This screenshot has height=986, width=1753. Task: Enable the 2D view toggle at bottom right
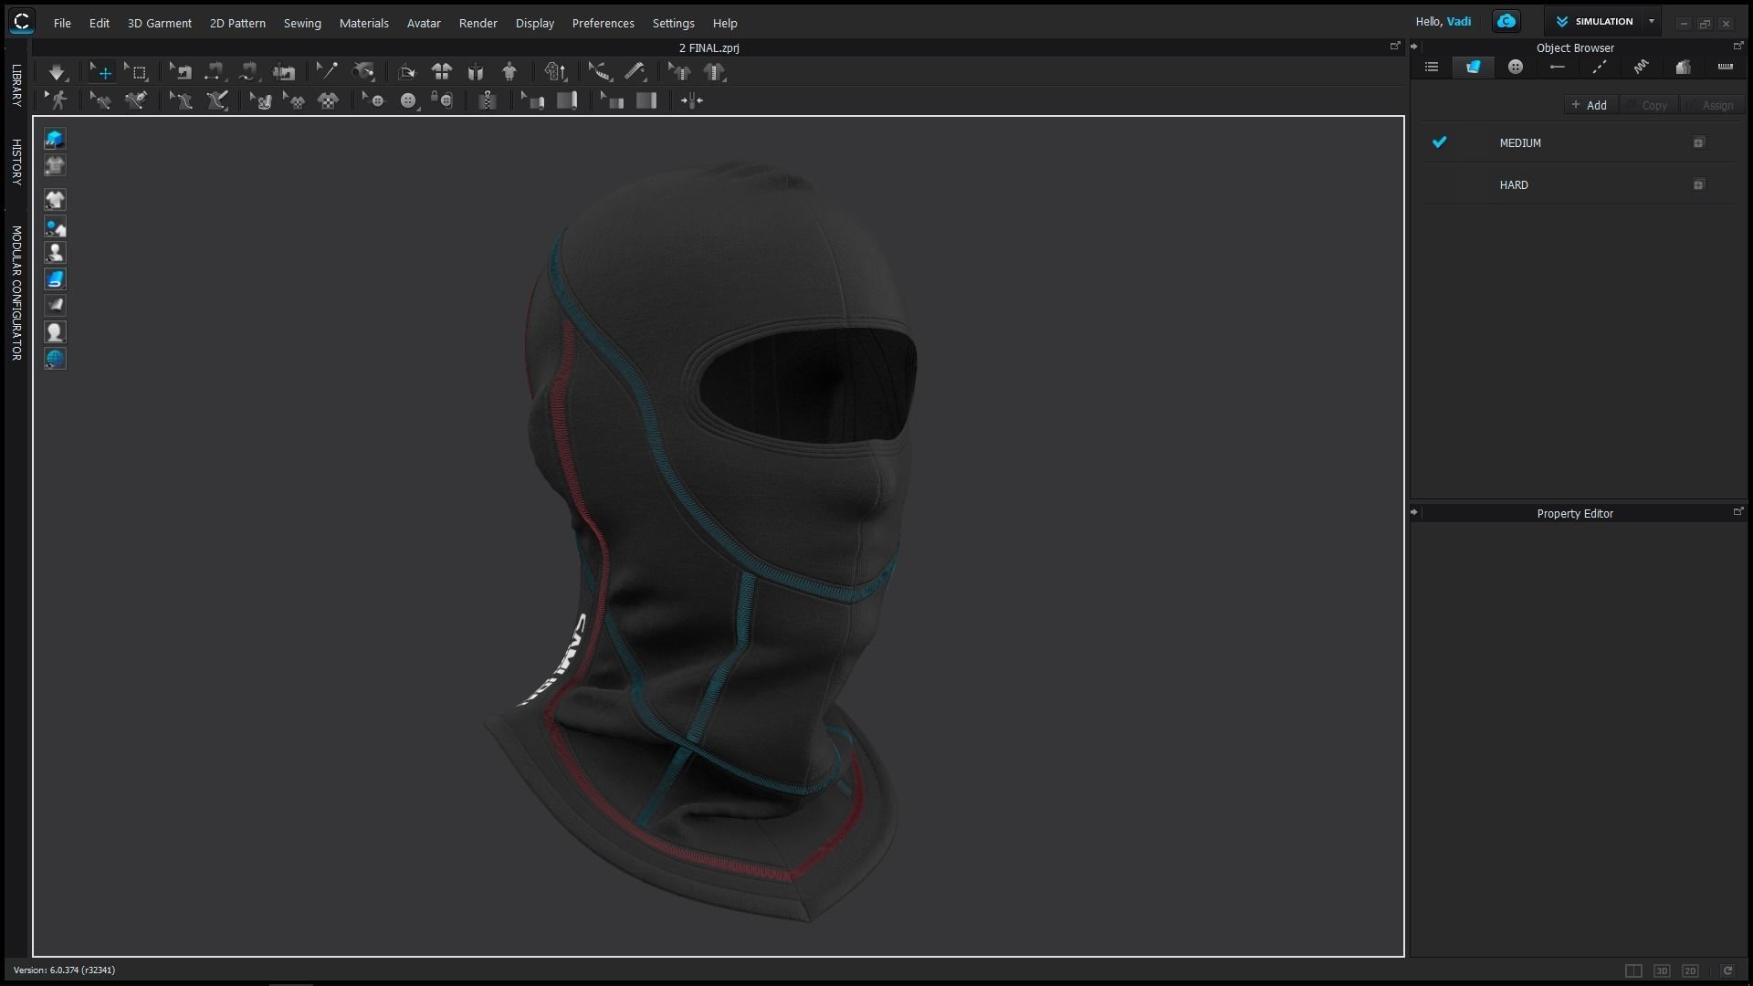click(x=1690, y=971)
